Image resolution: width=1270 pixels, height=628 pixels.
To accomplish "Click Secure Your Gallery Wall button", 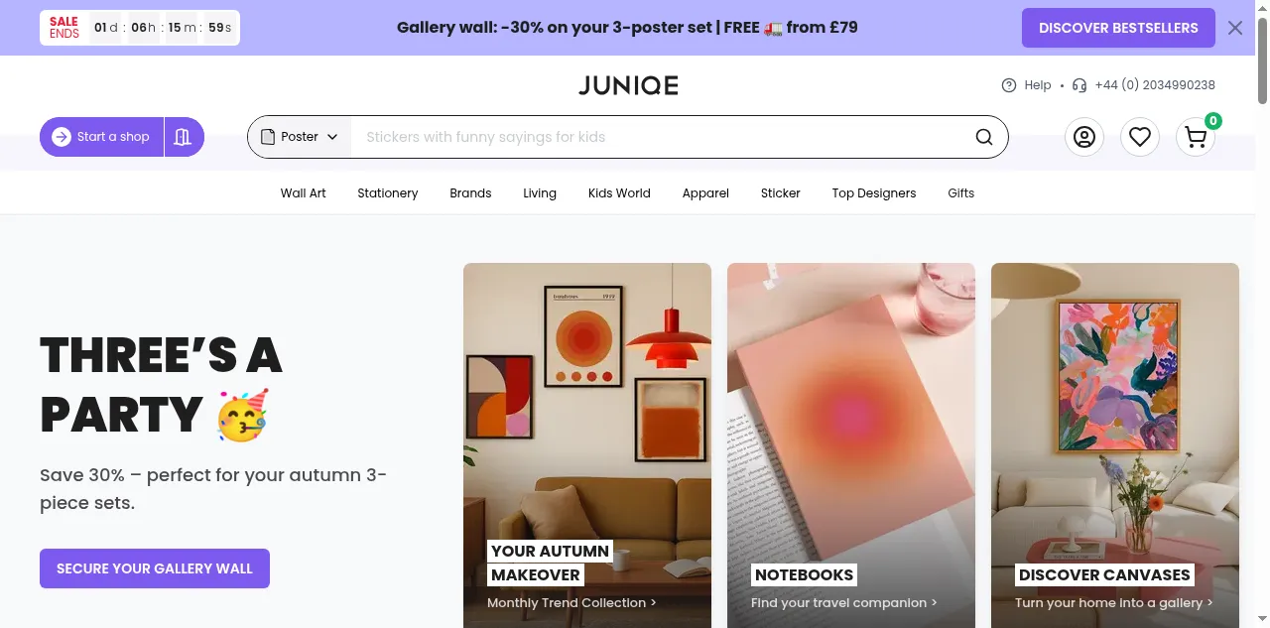I will click(155, 568).
